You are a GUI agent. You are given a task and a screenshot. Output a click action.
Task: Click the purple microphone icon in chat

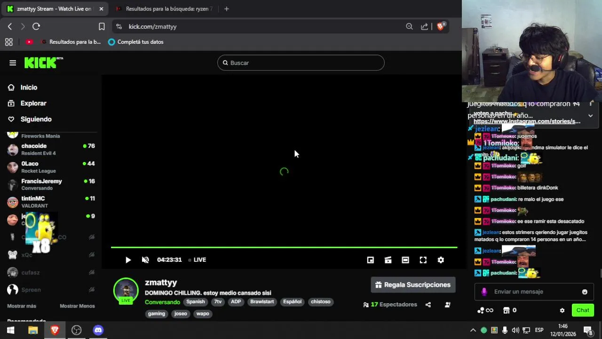pos(484,292)
